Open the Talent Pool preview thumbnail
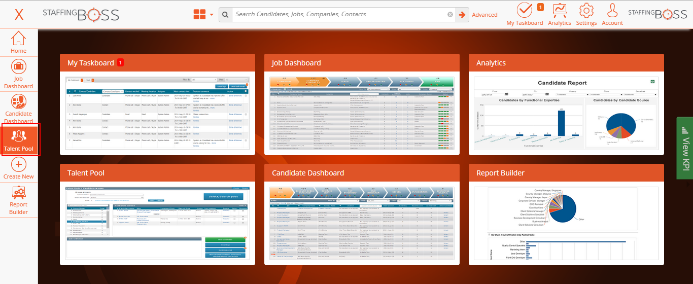The image size is (693, 284). [x=157, y=223]
